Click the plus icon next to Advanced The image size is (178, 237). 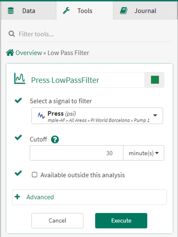click(x=18, y=197)
